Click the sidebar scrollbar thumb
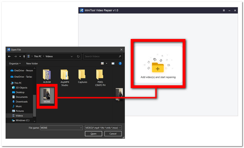 tap(35, 106)
